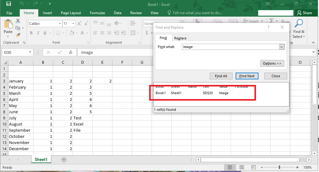Click the Cut scissors icon
This screenshot has width=319, height=172.
tap(18, 21)
